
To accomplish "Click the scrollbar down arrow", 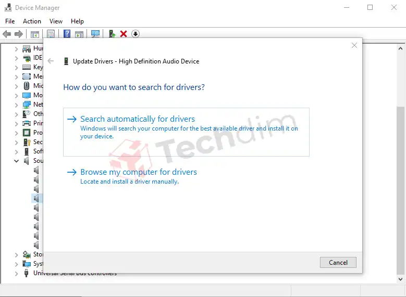I will [400, 279].
